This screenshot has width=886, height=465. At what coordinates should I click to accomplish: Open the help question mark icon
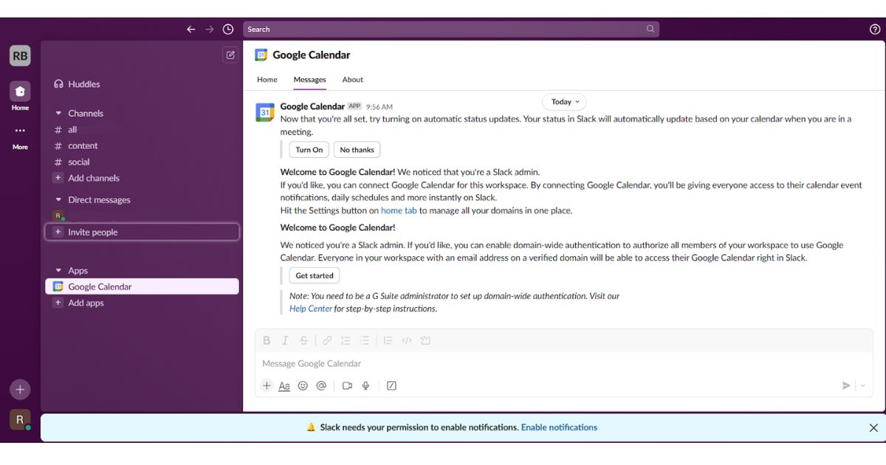pos(875,30)
